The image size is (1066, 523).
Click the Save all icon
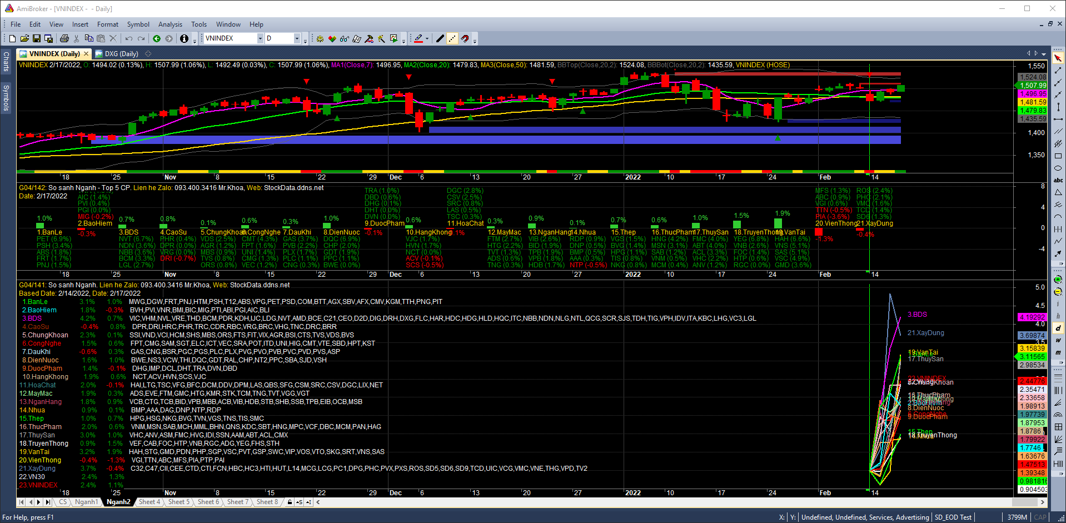pyautogui.click(x=49, y=38)
